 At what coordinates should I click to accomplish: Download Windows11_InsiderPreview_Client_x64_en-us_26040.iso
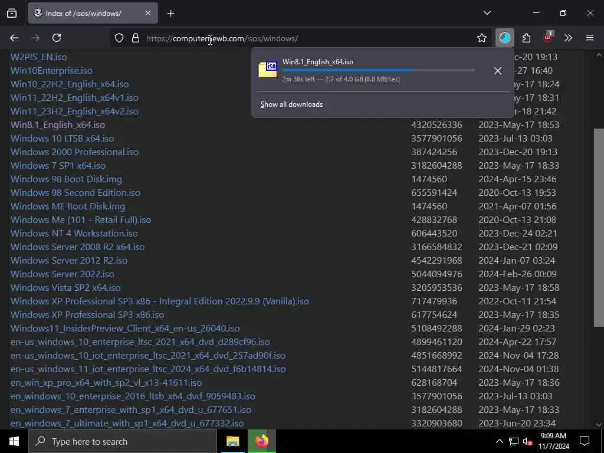pos(125,328)
